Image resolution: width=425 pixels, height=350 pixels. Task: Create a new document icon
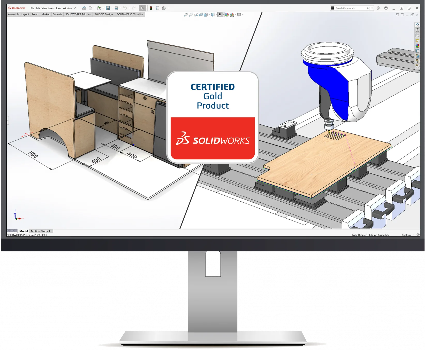point(90,8)
